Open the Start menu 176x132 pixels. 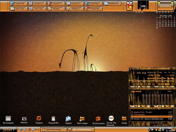8,130
